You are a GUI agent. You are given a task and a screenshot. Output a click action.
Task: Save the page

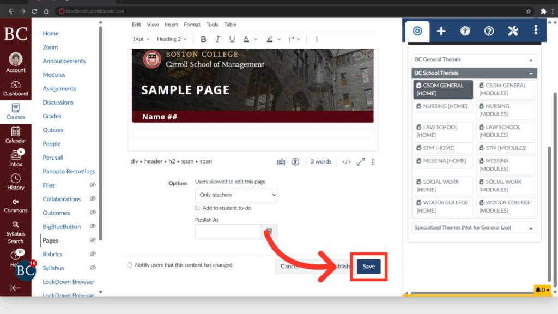[x=369, y=266]
